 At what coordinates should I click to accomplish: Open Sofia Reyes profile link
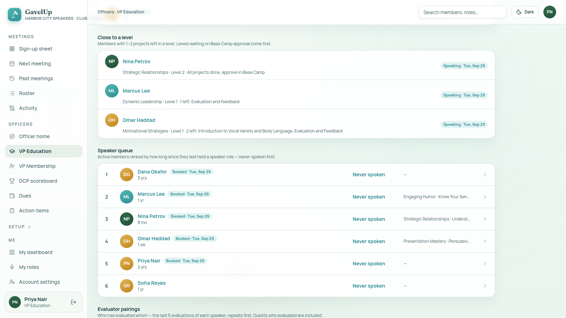(x=151, y=283)
